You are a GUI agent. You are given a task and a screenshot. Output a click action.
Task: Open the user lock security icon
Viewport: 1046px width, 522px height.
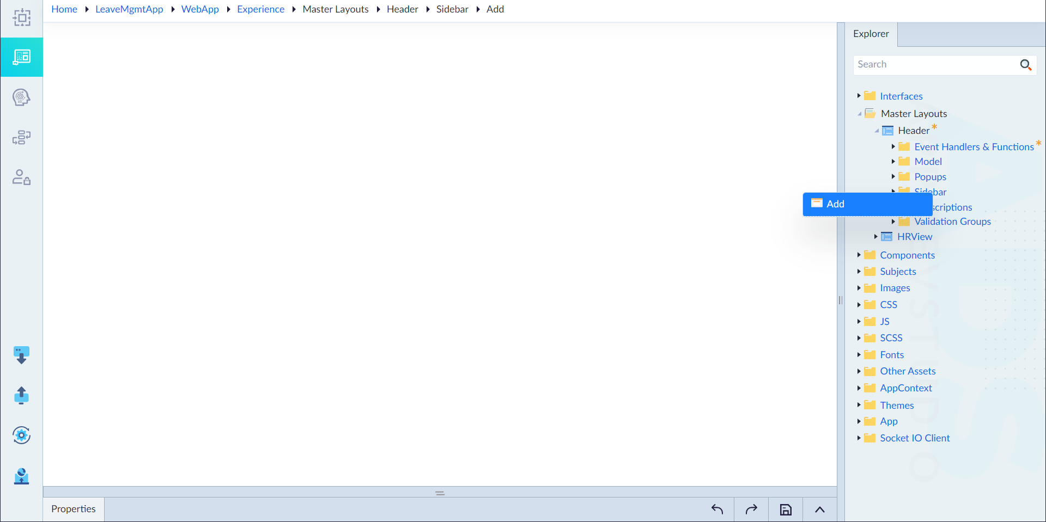(x=21, y=177)
